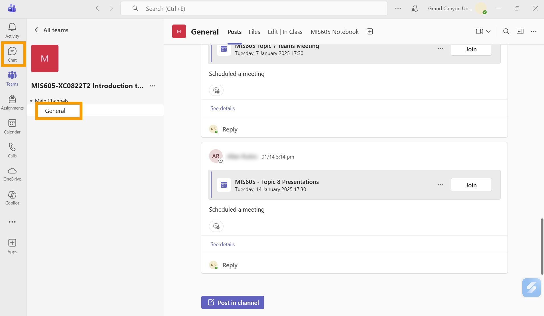This screenshot has height=316, width=544.
Task: Open more options for MIS605 team
Action: 153,86
